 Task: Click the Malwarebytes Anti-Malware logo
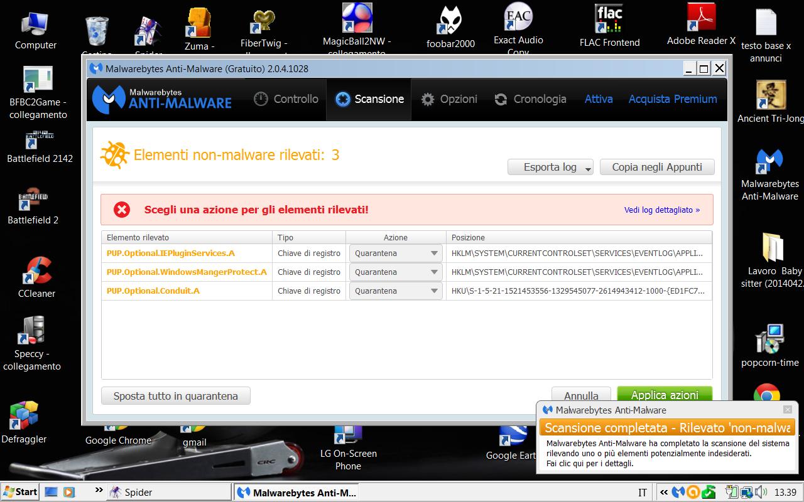162,99
